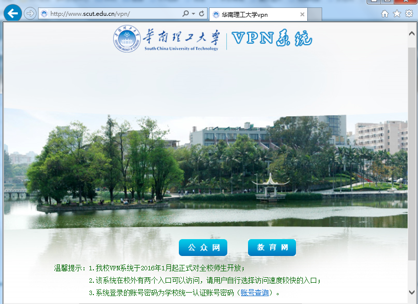Click the 公众网 entrance button
Viewport: 418px width, 304px height.
[x=203, y=248]
